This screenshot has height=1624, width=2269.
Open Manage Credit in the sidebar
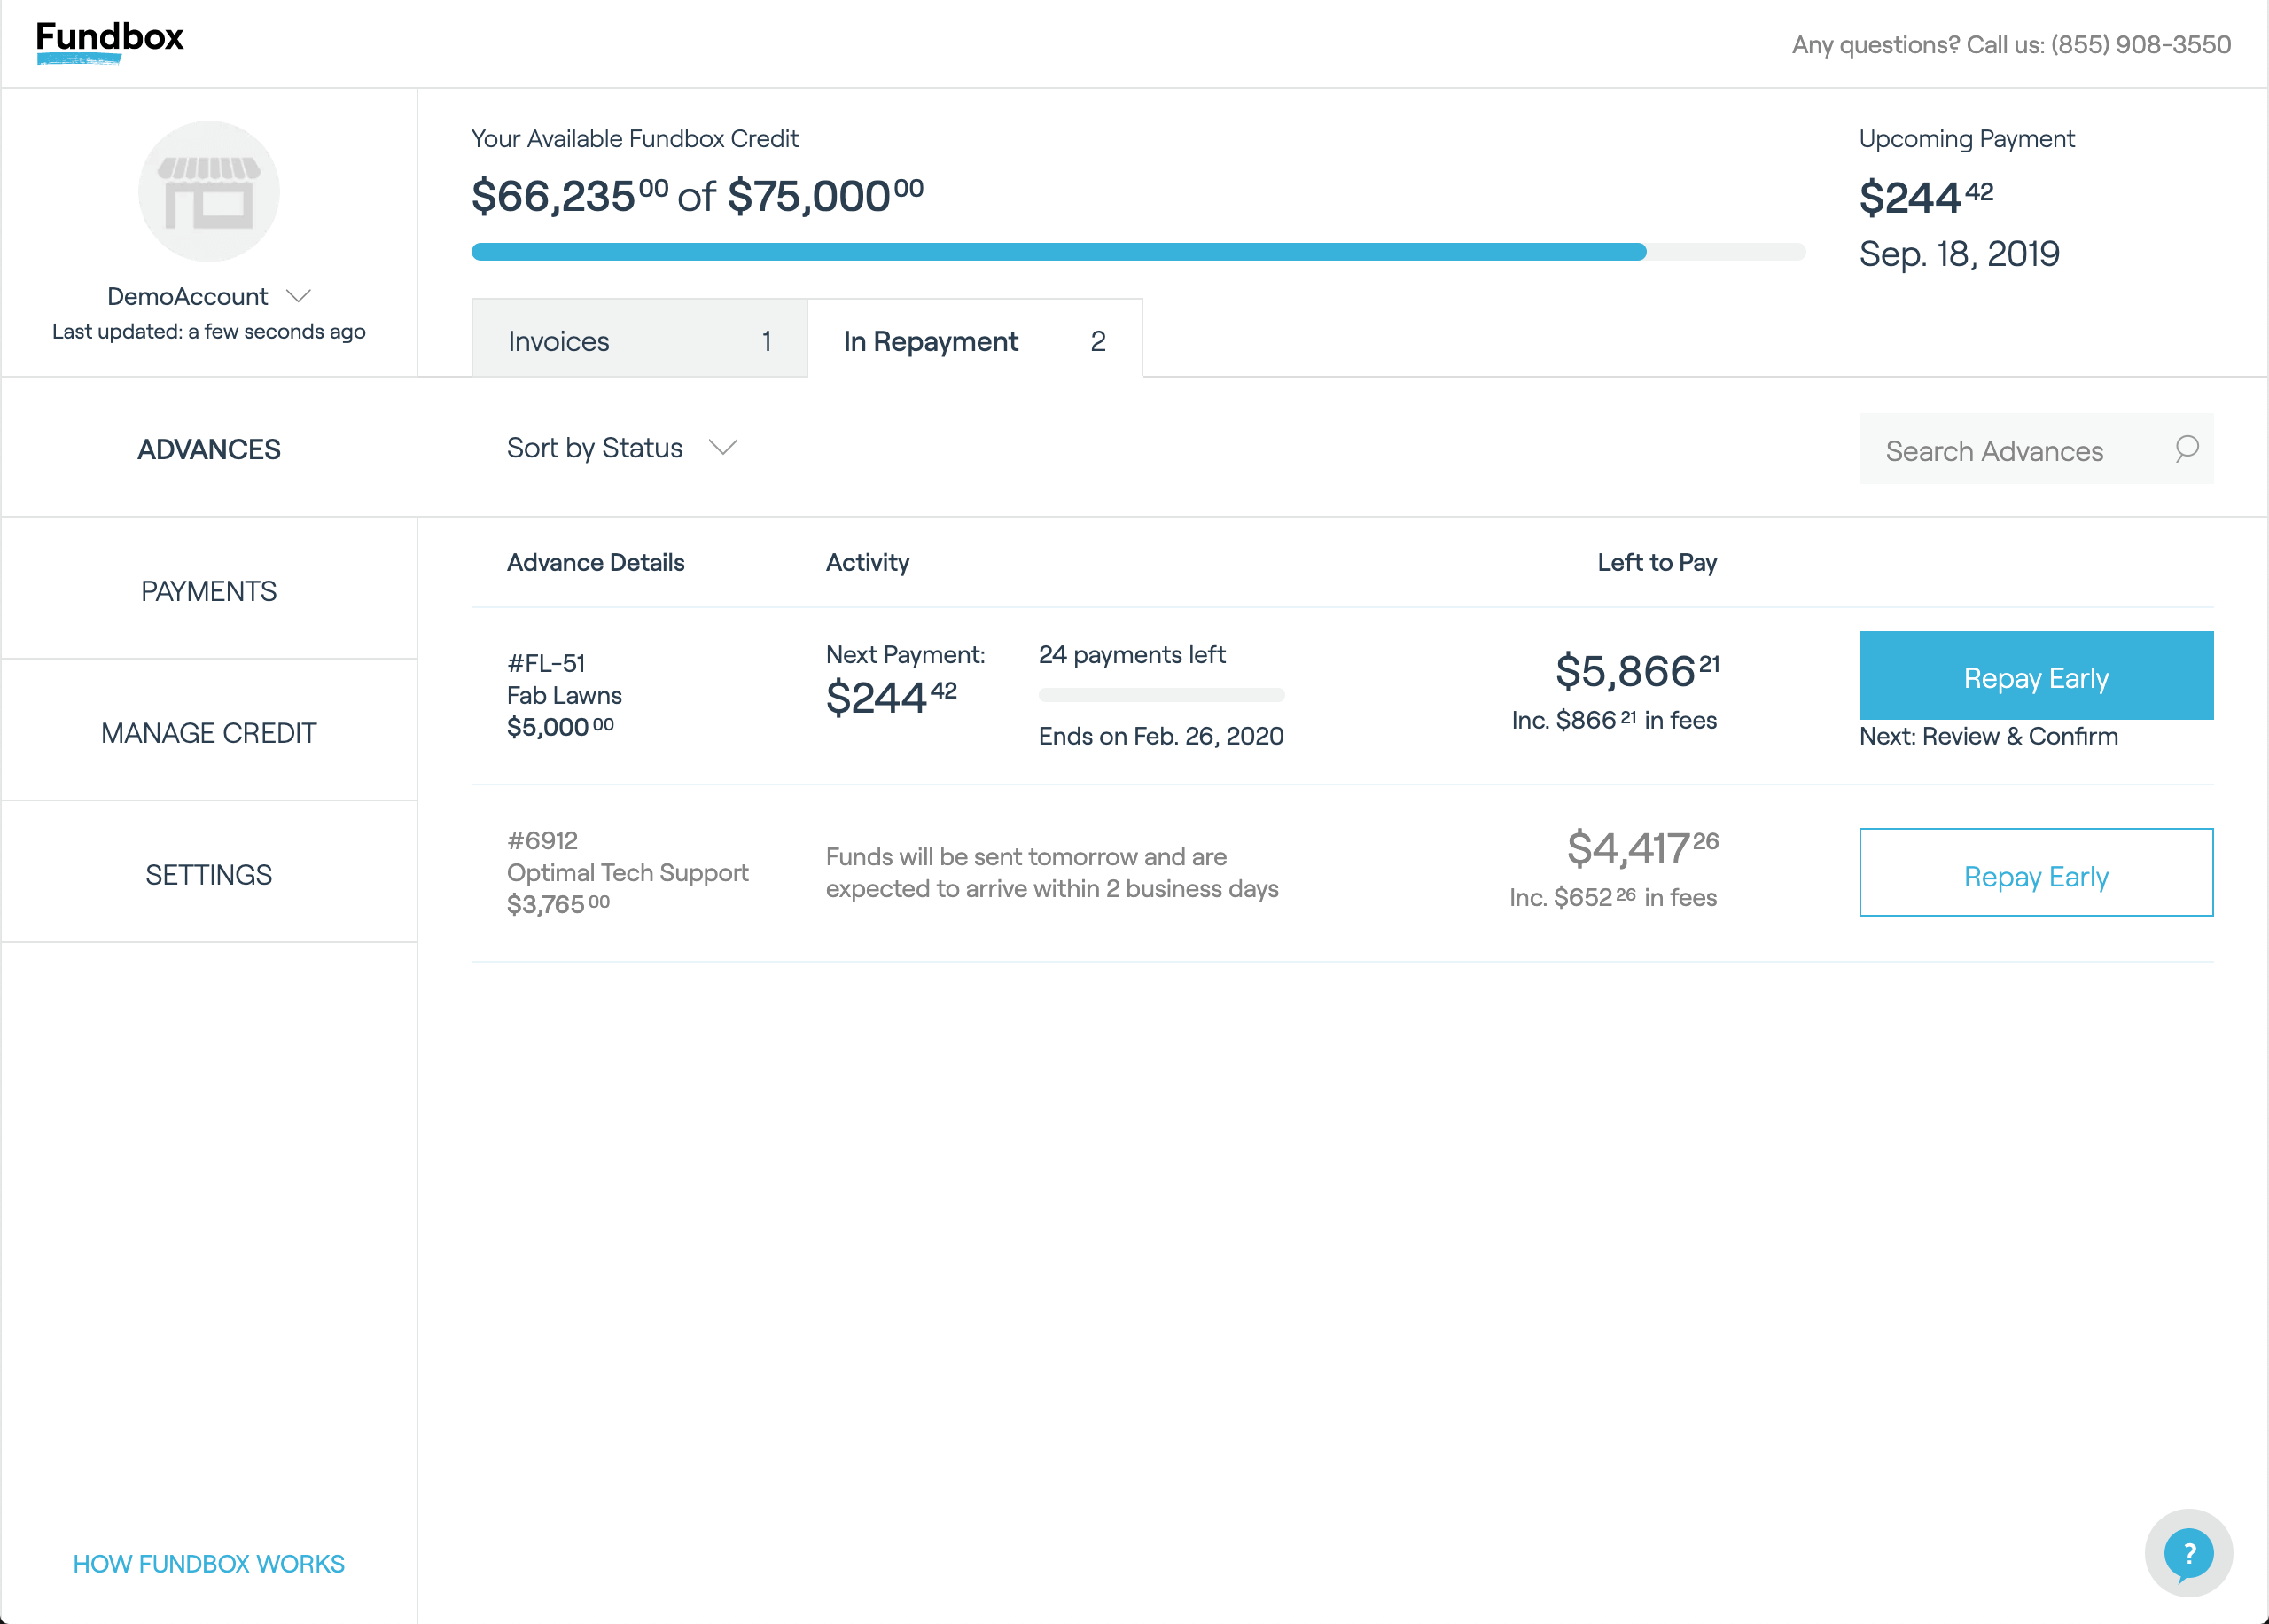click(x=209, y=733)
